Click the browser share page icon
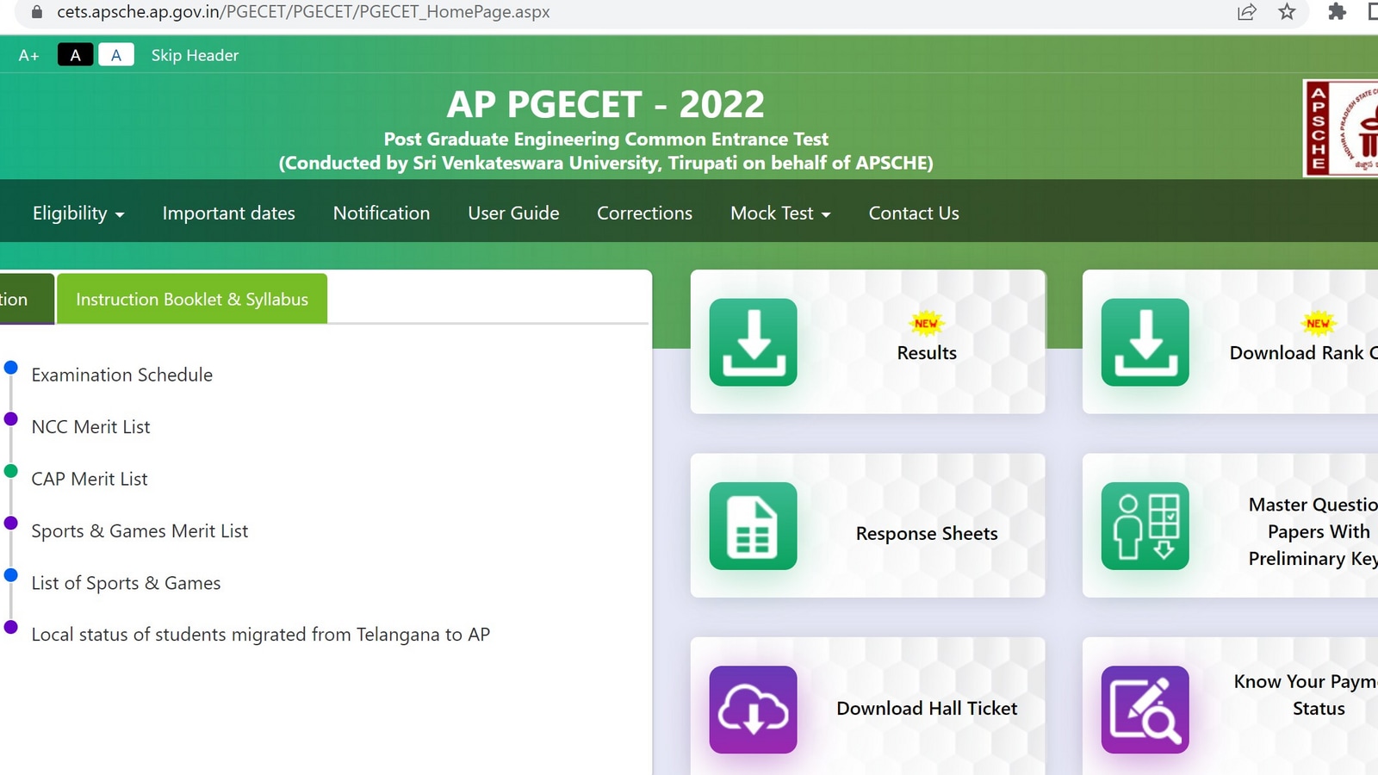 [1246, 12]
